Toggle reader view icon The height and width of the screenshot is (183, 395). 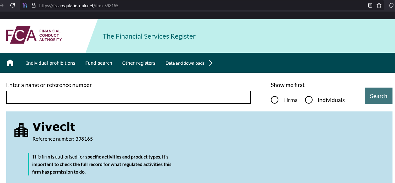point(370,5)
